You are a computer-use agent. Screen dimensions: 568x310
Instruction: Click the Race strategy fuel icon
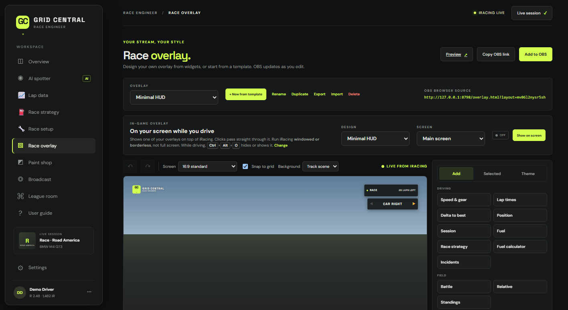coord(21,112)
